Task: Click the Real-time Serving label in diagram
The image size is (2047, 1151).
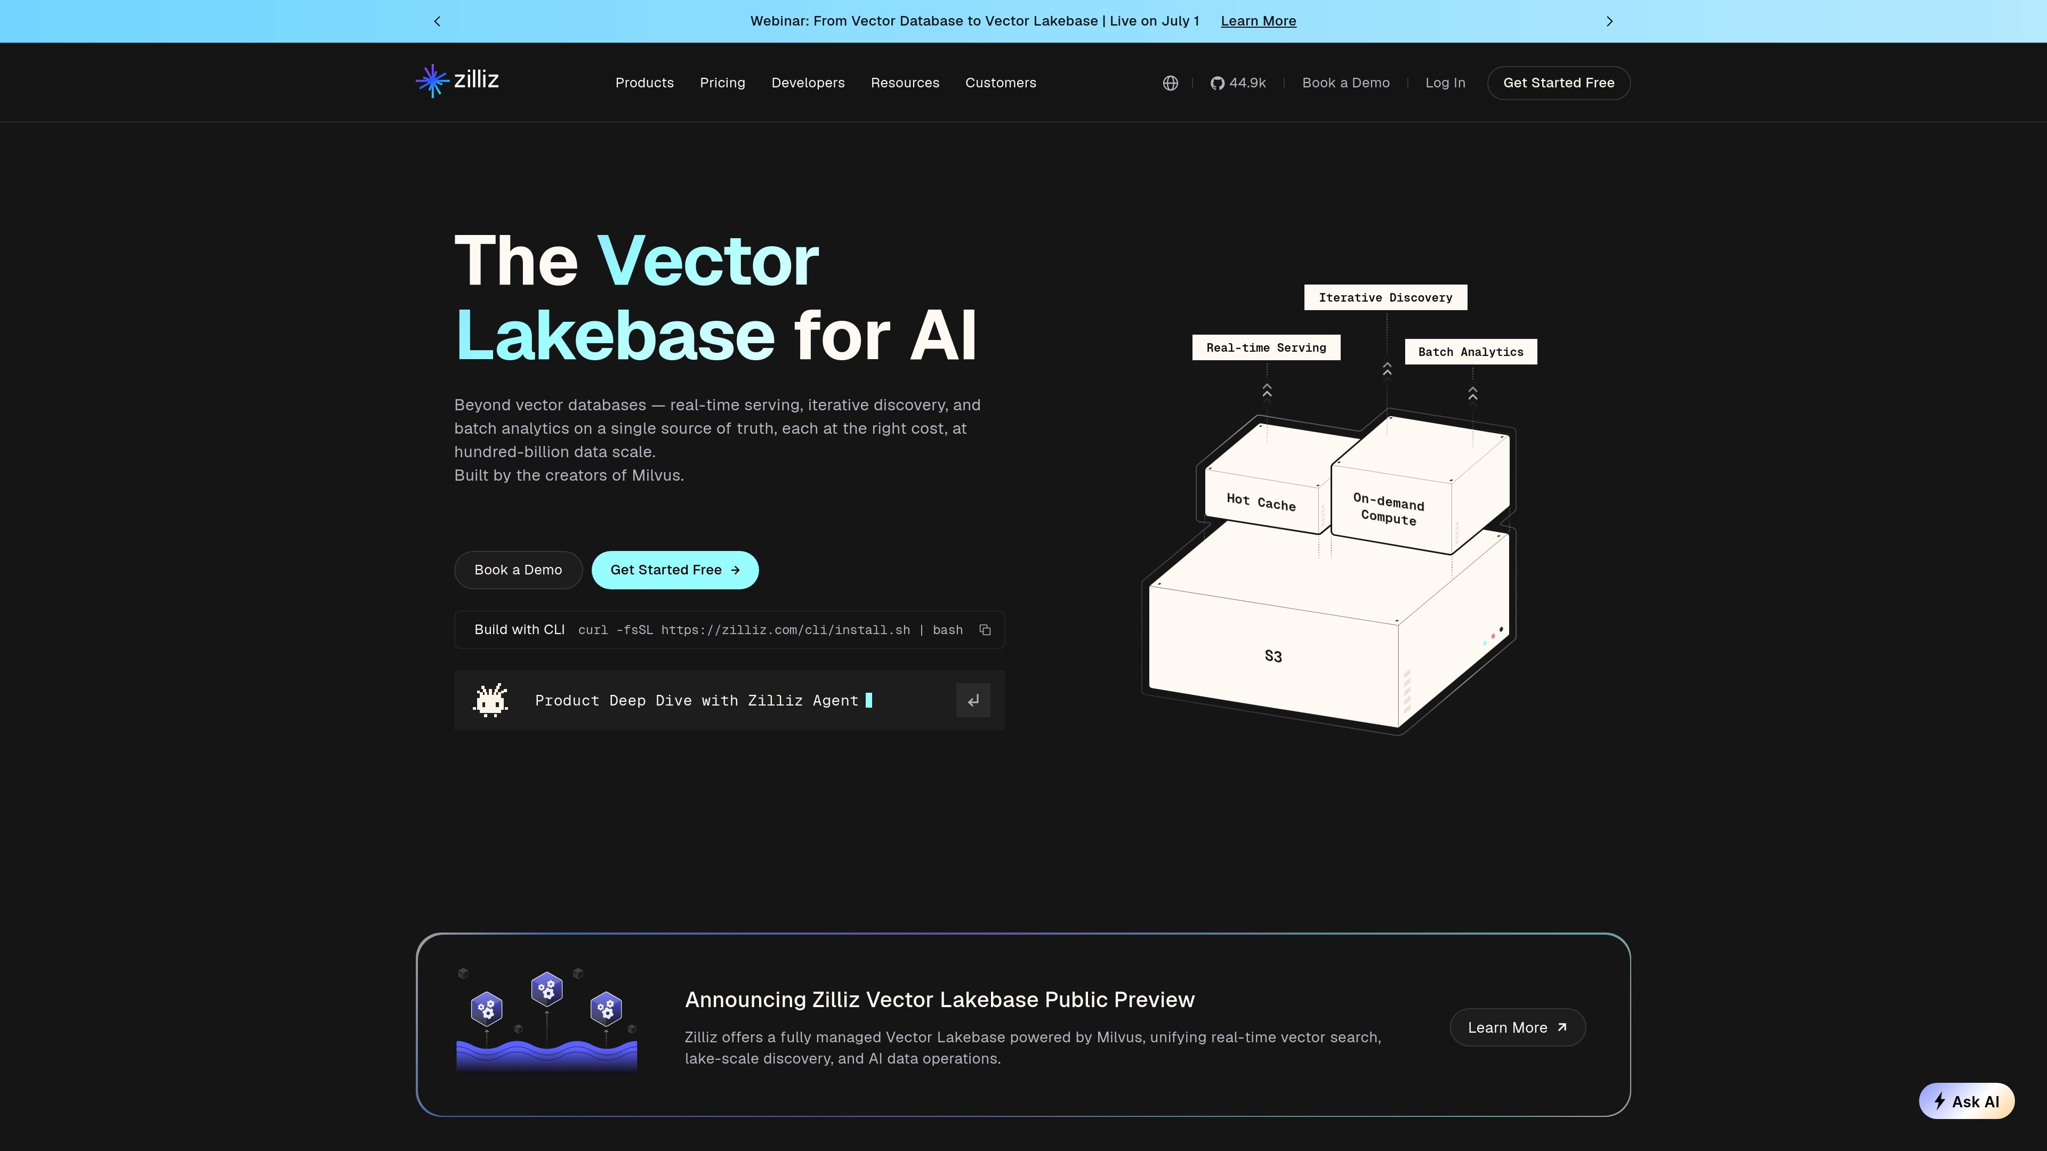Action: point(1266,348)
